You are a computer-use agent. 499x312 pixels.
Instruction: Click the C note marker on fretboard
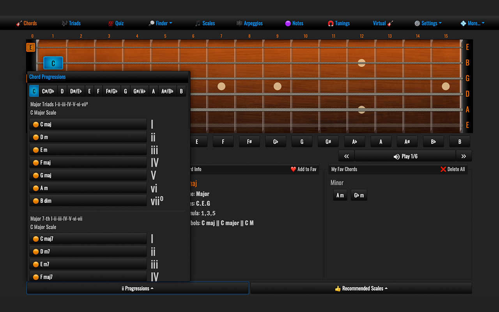coord(53,63)
